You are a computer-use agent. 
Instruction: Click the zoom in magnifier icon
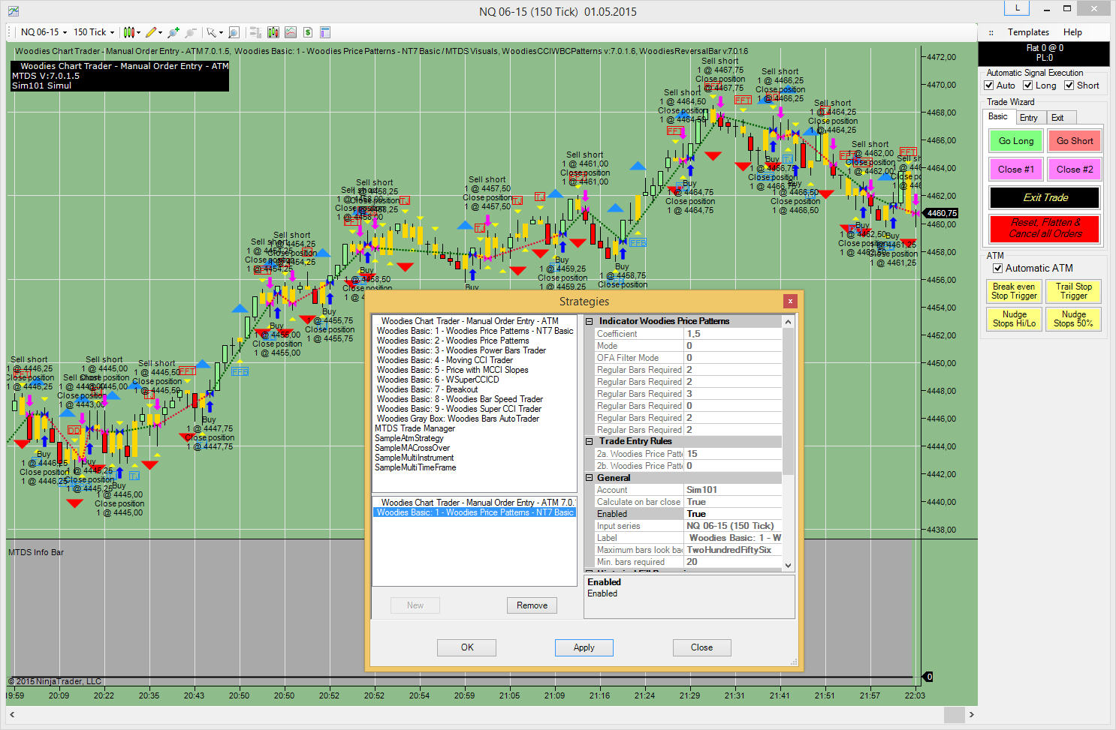[173, 32]
